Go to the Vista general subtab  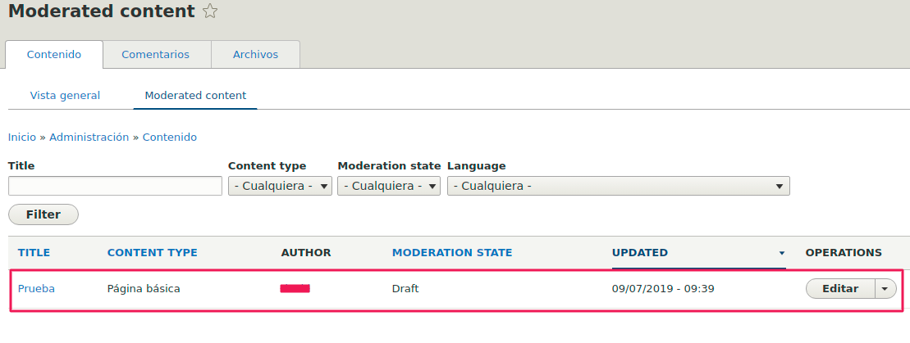point(65,95)
